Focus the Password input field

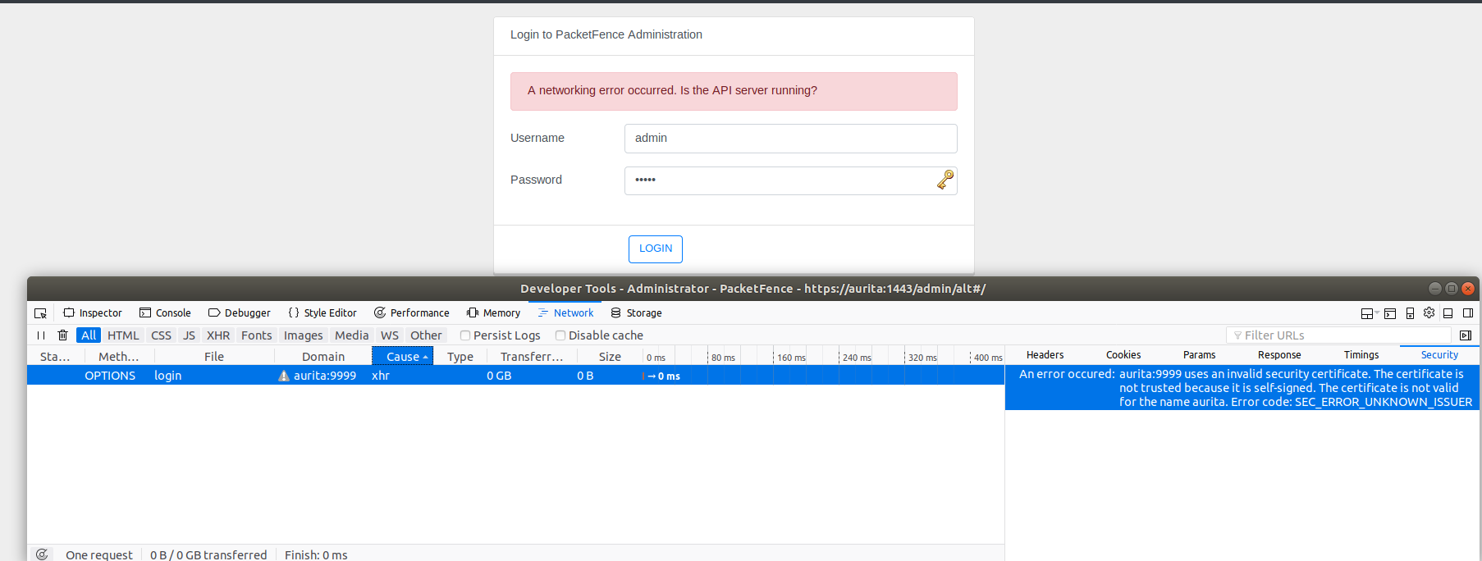pos(791,180)
